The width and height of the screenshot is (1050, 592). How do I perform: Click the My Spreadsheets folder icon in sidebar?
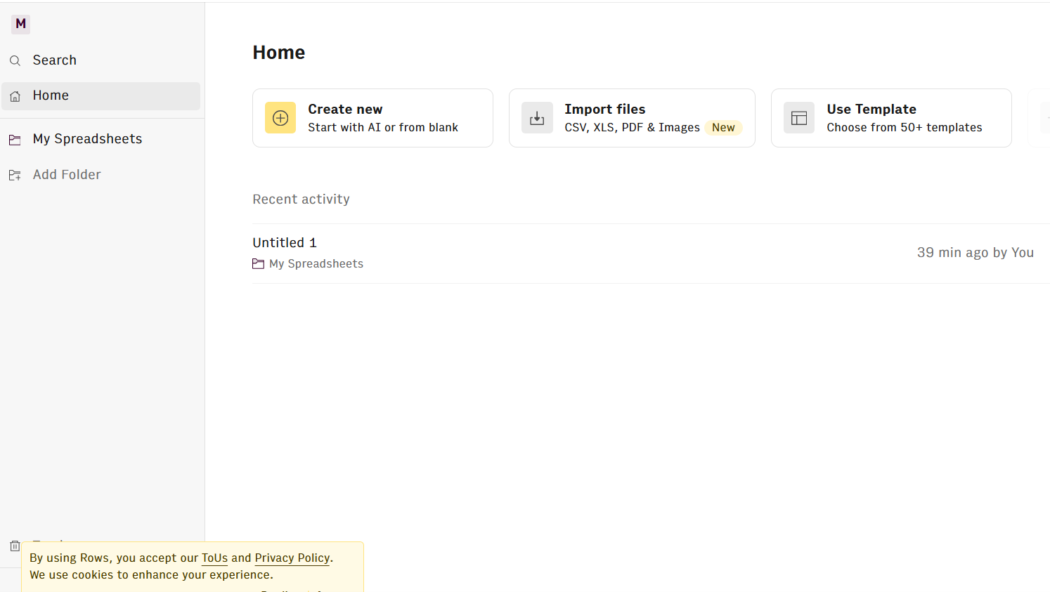pos(15,140)
